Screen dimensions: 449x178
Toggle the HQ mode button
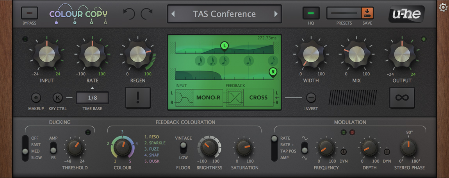(311, 13)
